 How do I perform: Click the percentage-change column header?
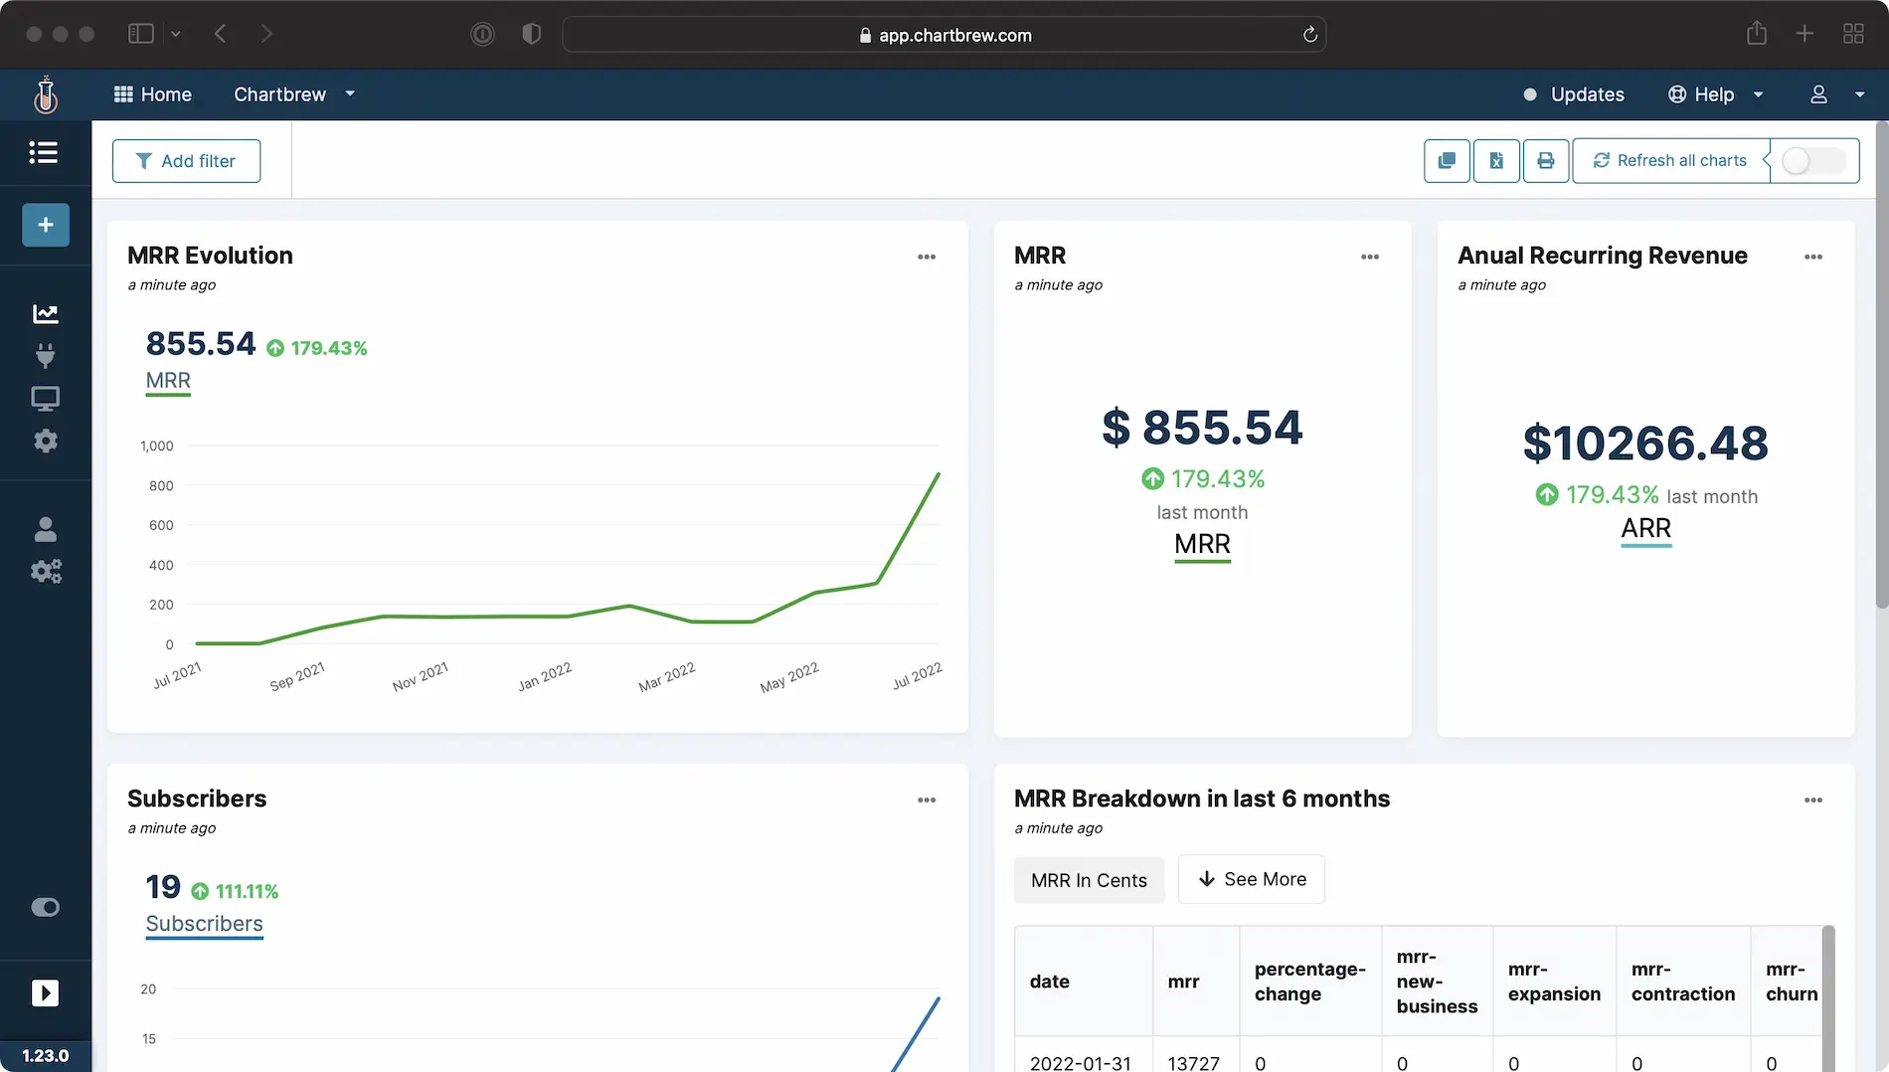(1309, 982)
